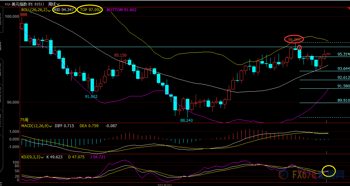Click the BOTTOM 91.602 magenta label
The image size is (350, 186).
click(x=121, y=10)
